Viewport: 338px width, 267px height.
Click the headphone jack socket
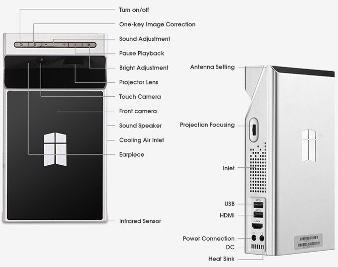[261, 238]
